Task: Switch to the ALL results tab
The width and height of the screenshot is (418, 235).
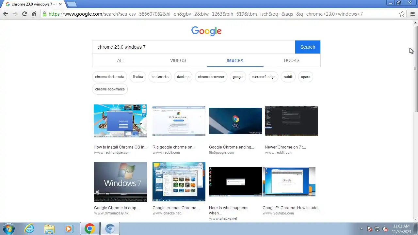Action: pyautogui.click(x=121, y=60)
